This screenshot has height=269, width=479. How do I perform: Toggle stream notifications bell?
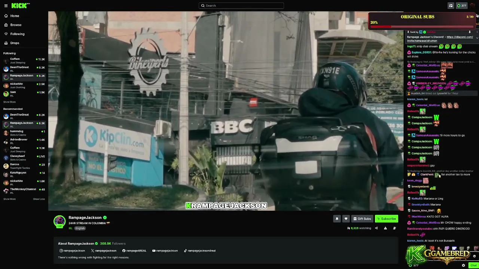[x=337, y=219]
